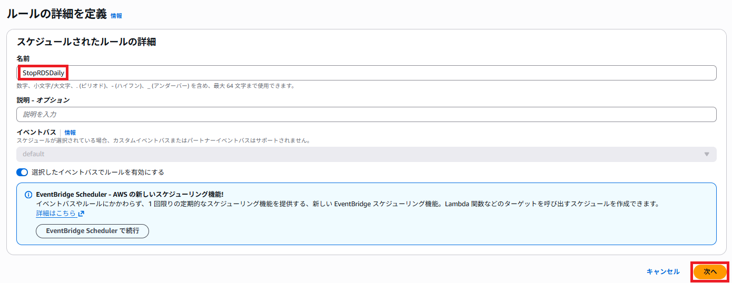Image resolution: width=732 pixels, height=283 pixels.
Task: Click the 名前 field containing StopRDSDaily
Action: click(367, 73)
